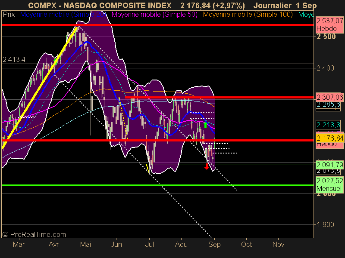
Task: Click the Avr label on time axis
Action: coord(53,244)
